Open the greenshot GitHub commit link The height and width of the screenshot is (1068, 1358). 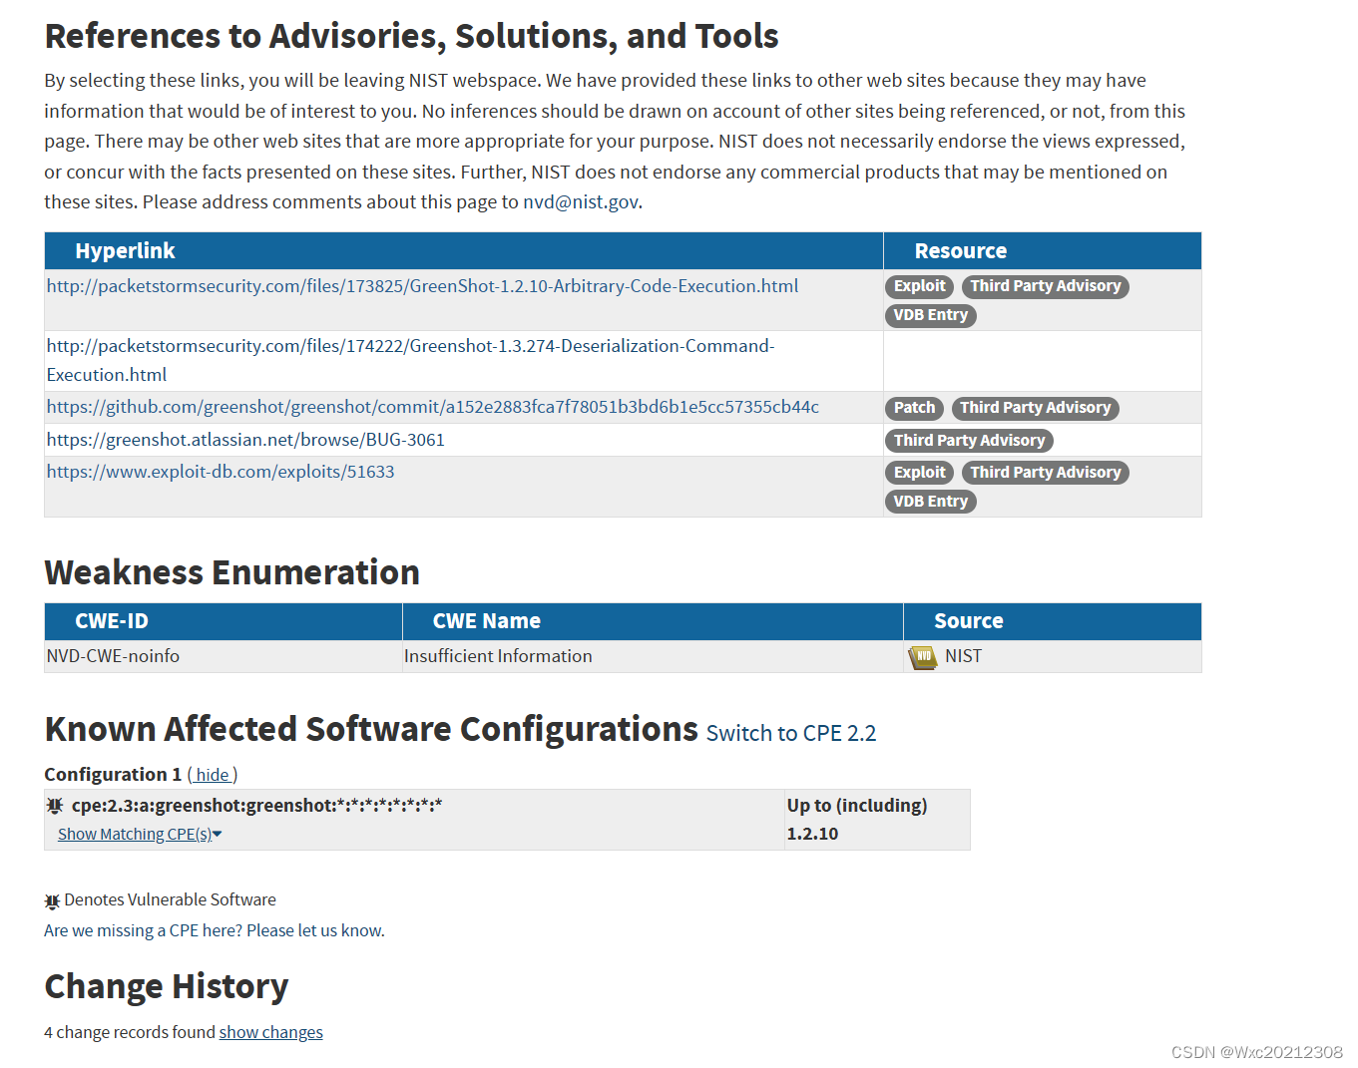(432, 407)
